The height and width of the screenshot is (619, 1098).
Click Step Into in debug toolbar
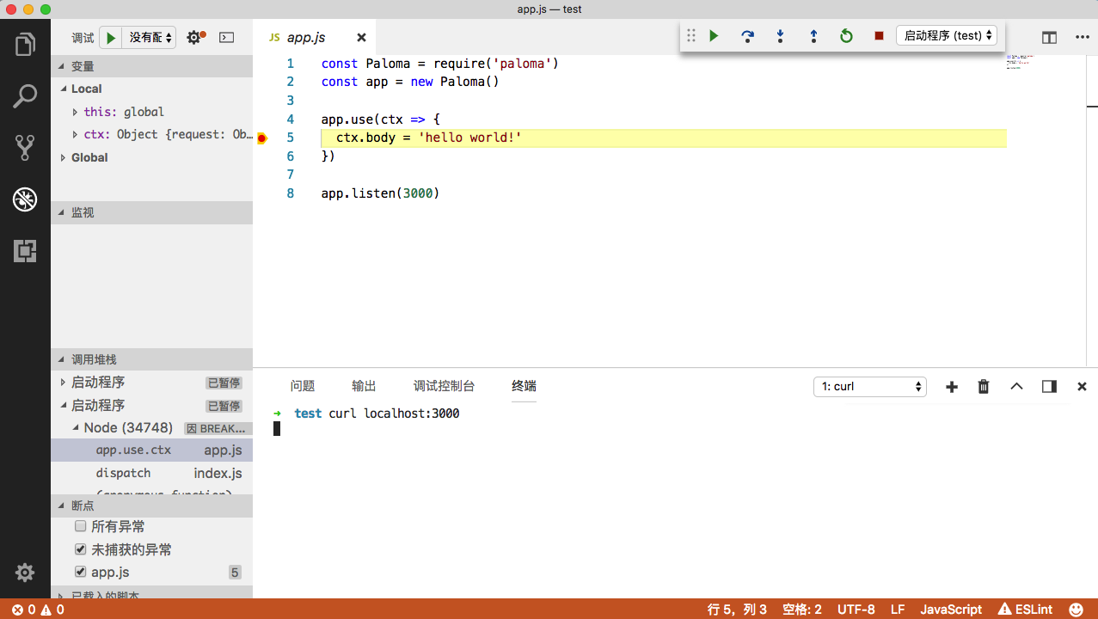[x=780, y=36]
